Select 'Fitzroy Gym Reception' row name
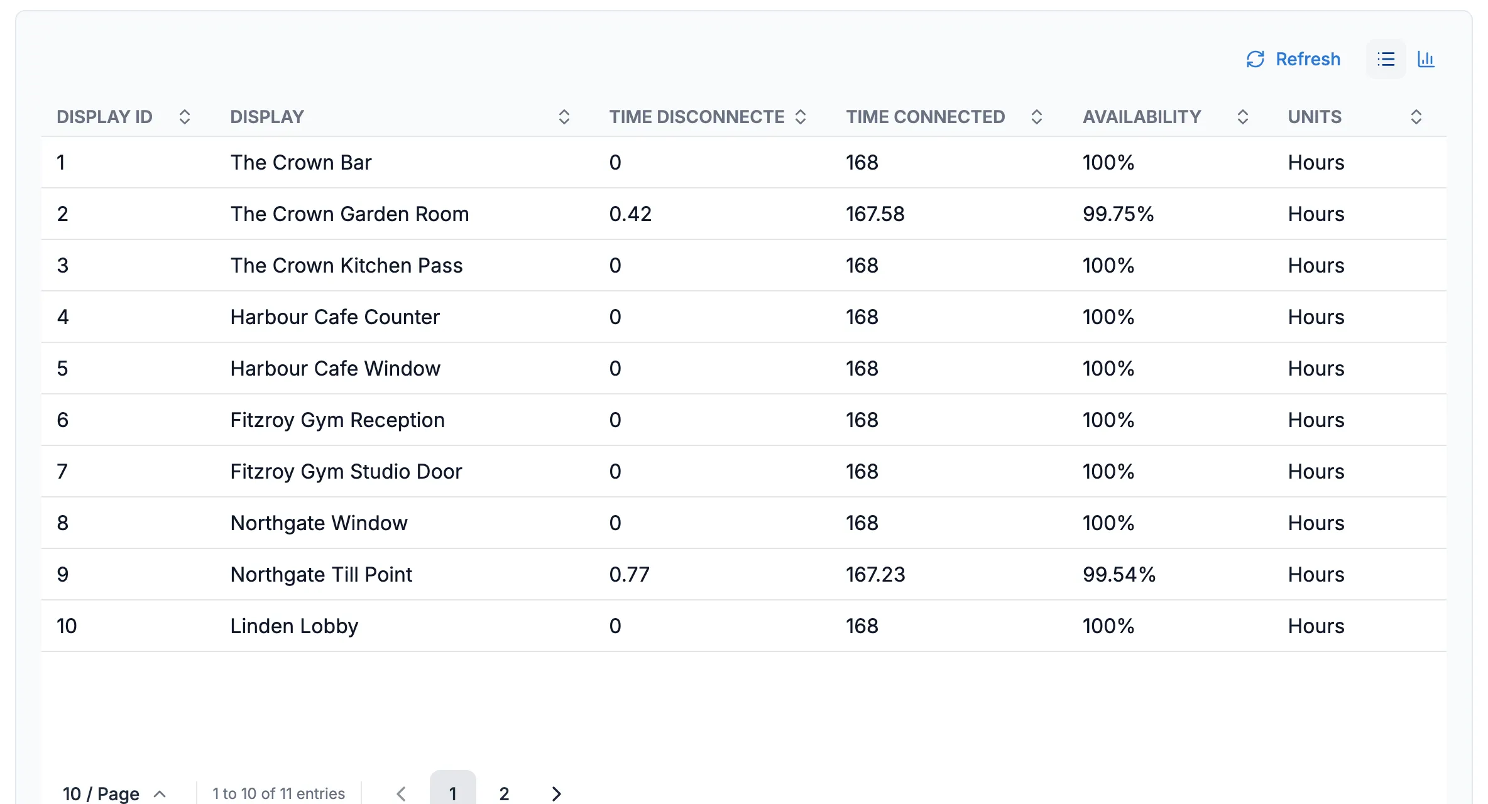This screenshot has height=804, width=1488. 337,420
